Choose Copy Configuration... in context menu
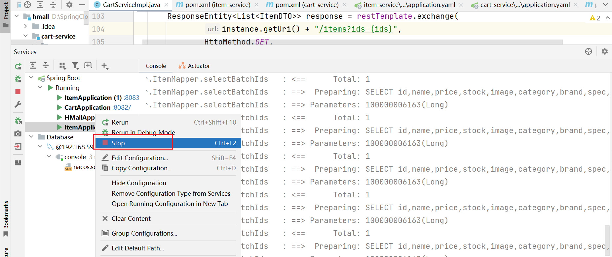The height and width of the screenshot is (257, 612). coord(169,168)
